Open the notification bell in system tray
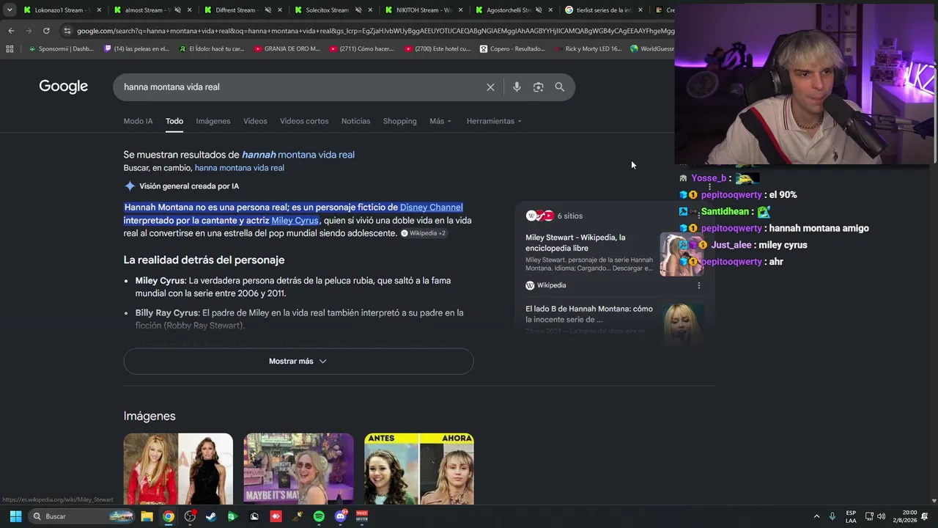The height and width of the screenshot is (528, 938). coord(924,516)
